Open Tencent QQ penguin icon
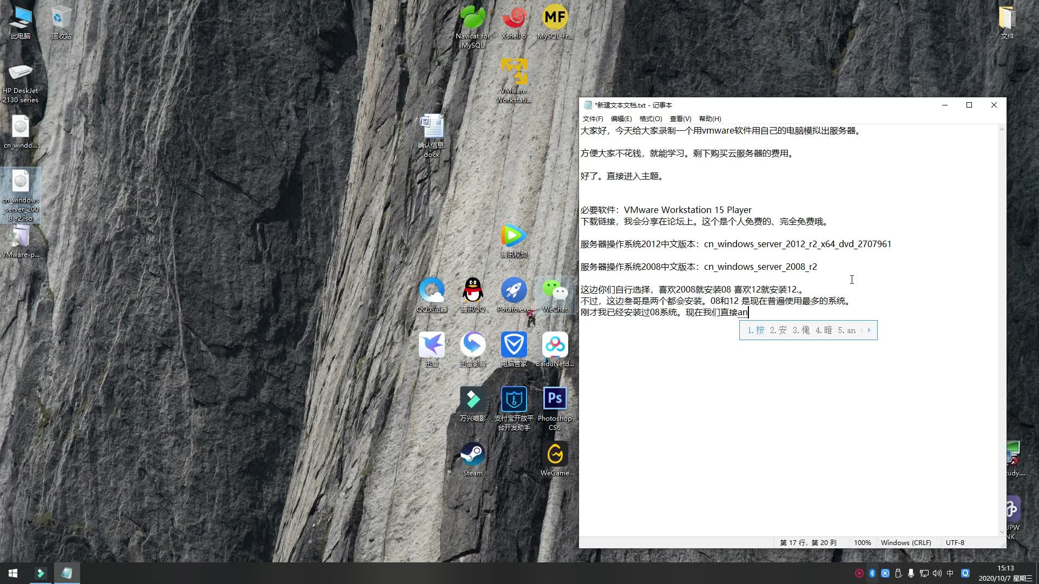Image resolution: width=1039 pixels, height=584 pixels. [472, 291]
